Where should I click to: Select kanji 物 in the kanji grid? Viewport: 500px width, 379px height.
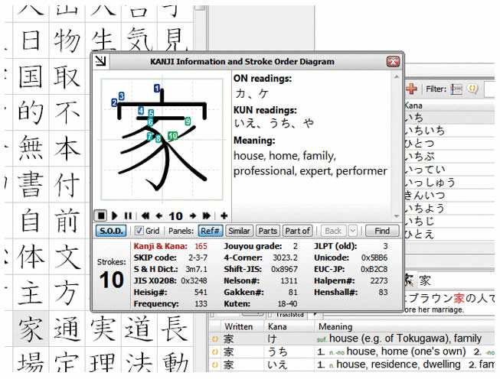[67, 40]
